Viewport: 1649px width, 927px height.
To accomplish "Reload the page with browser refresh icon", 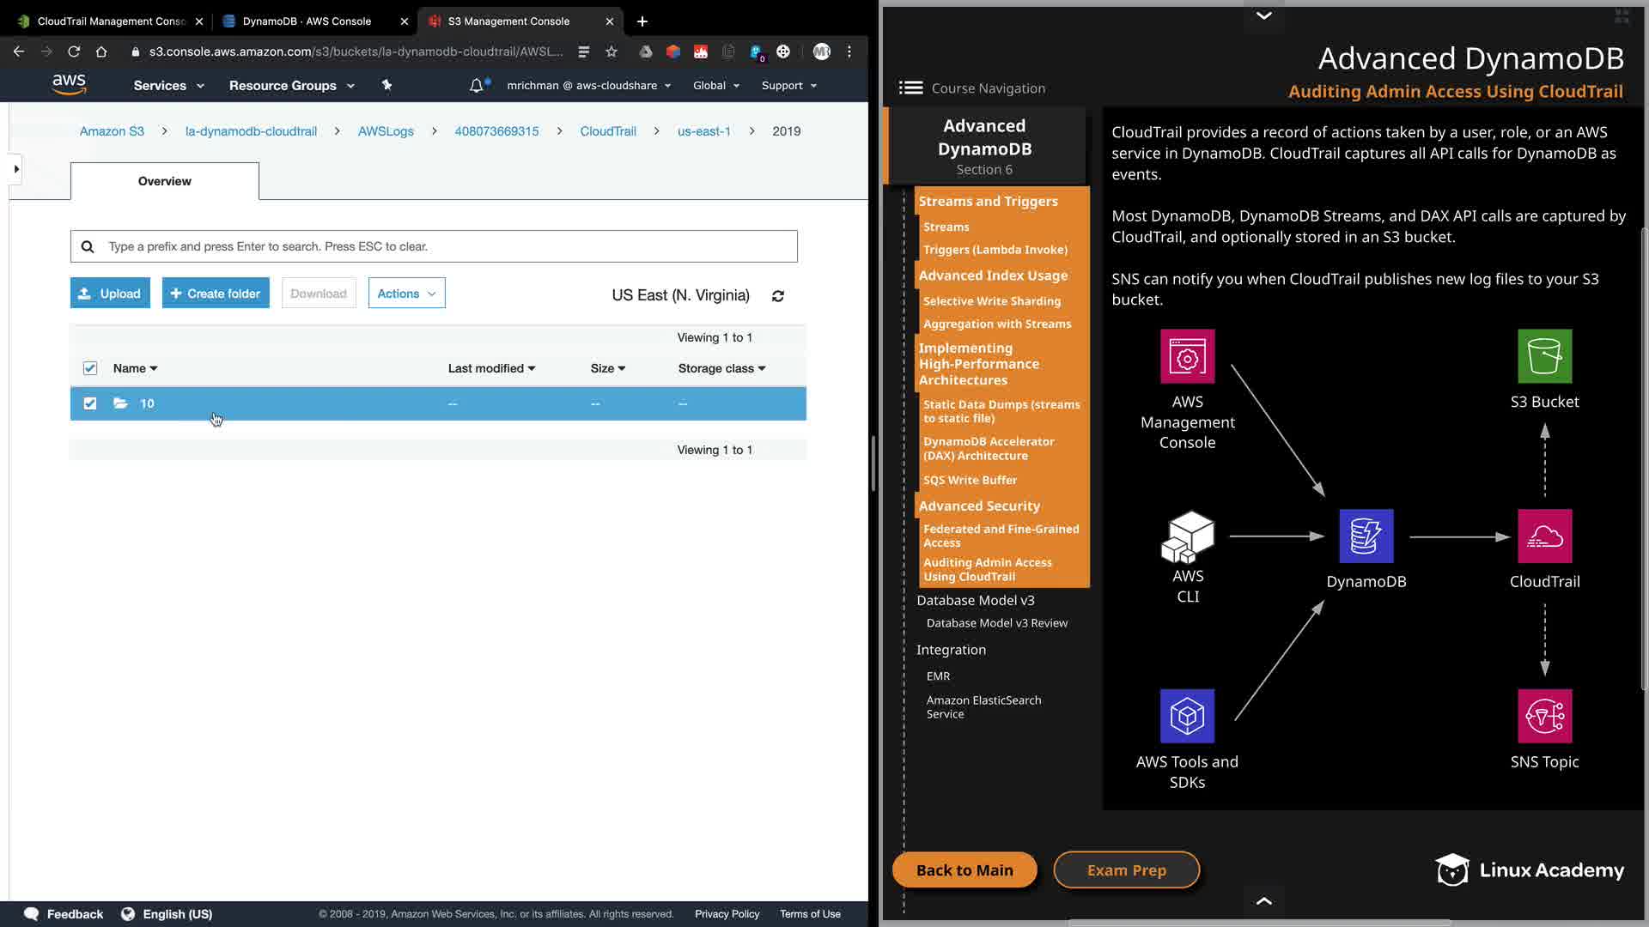I will coord(74,51).
